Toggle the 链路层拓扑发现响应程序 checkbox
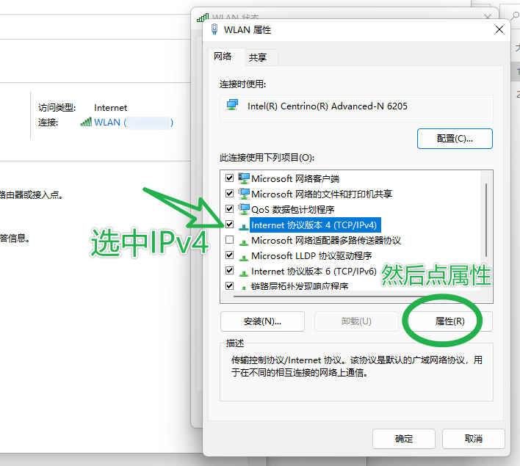This screenshot has height=466, width=520. click(x=229, y=285)
